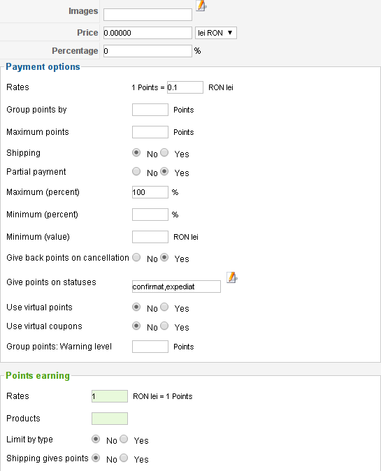The width and height of the screenshot is (381, 471).
Task: Click the Maximum points field
Action: point(150,132)
